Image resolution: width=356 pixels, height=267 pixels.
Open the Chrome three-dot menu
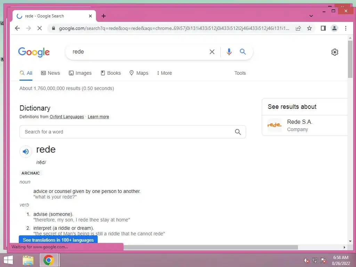coord(346,28)
